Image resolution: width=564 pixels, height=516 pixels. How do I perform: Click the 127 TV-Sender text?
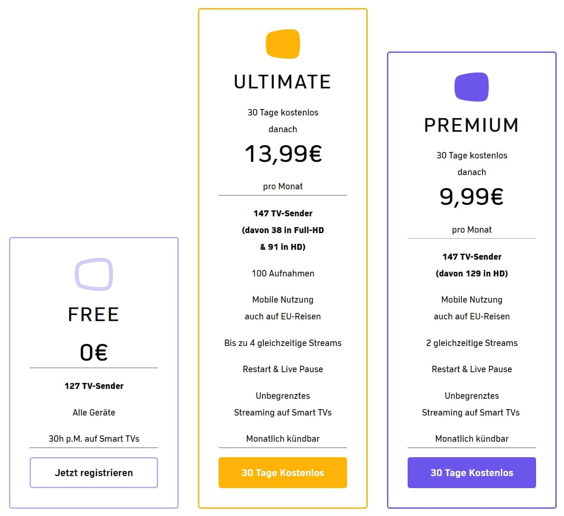[94, 386]
